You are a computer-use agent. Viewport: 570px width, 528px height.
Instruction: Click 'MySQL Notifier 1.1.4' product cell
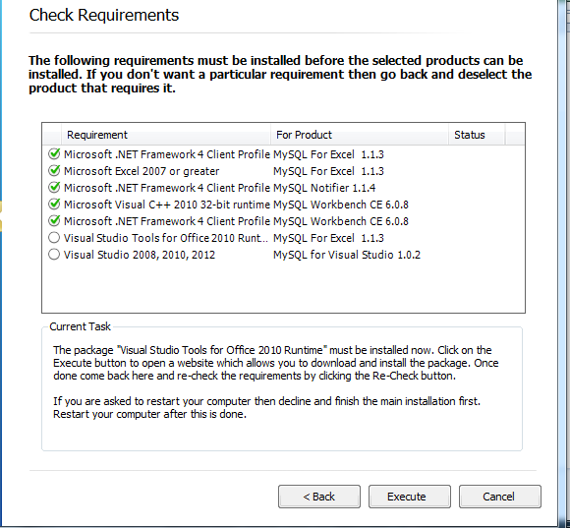point(324,188)
